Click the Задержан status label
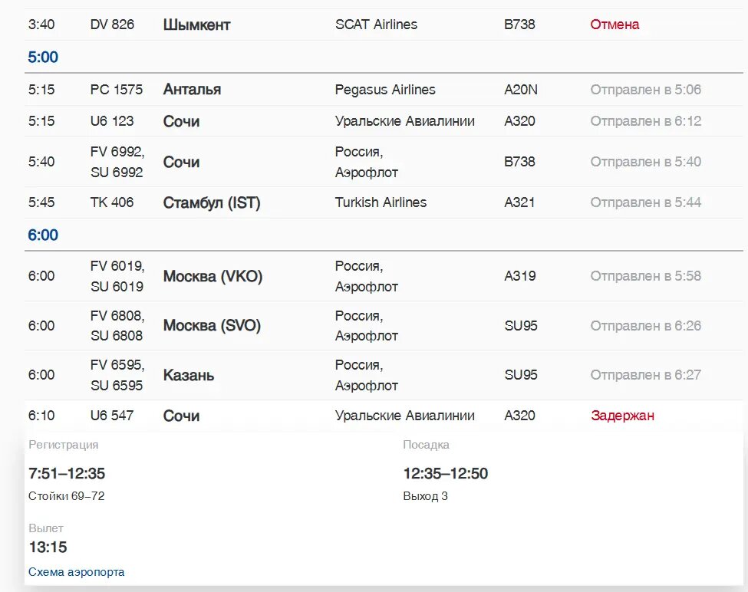This screenshot has width=748, height=592. click(x=622, y=416)
